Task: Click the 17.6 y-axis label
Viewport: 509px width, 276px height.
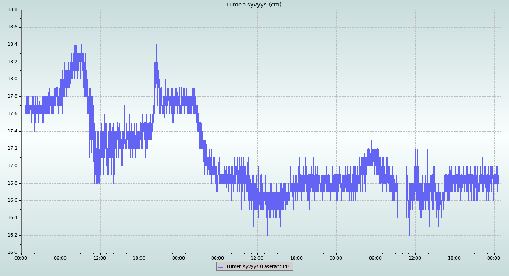Action: 12,114
